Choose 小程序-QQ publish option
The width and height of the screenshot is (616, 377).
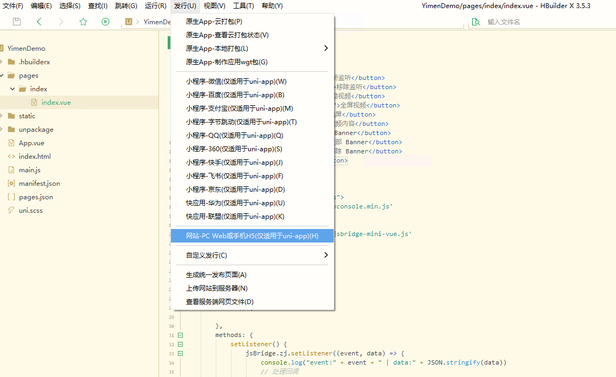252,136
